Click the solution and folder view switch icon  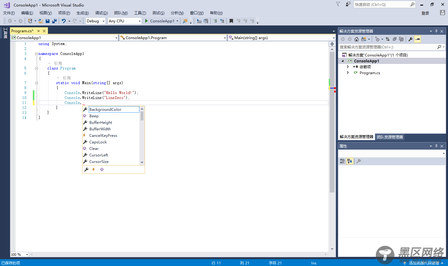(363, 39)
